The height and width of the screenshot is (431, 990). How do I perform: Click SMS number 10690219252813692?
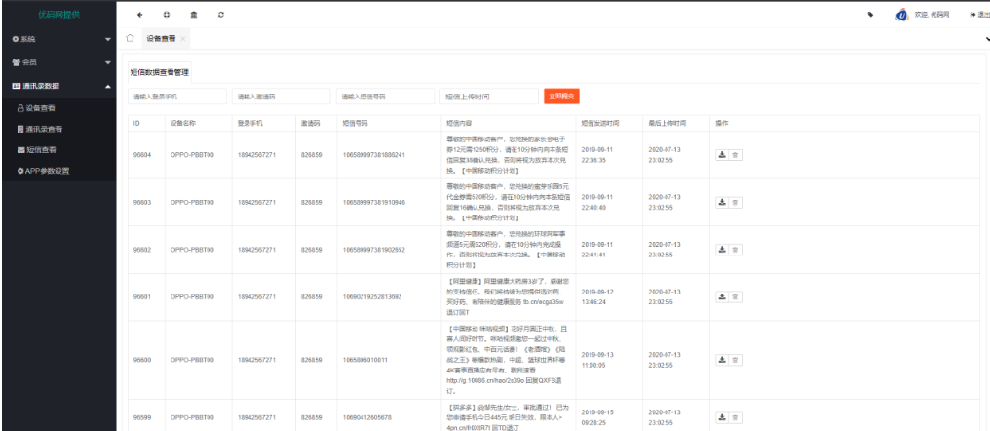pos(372,297)
